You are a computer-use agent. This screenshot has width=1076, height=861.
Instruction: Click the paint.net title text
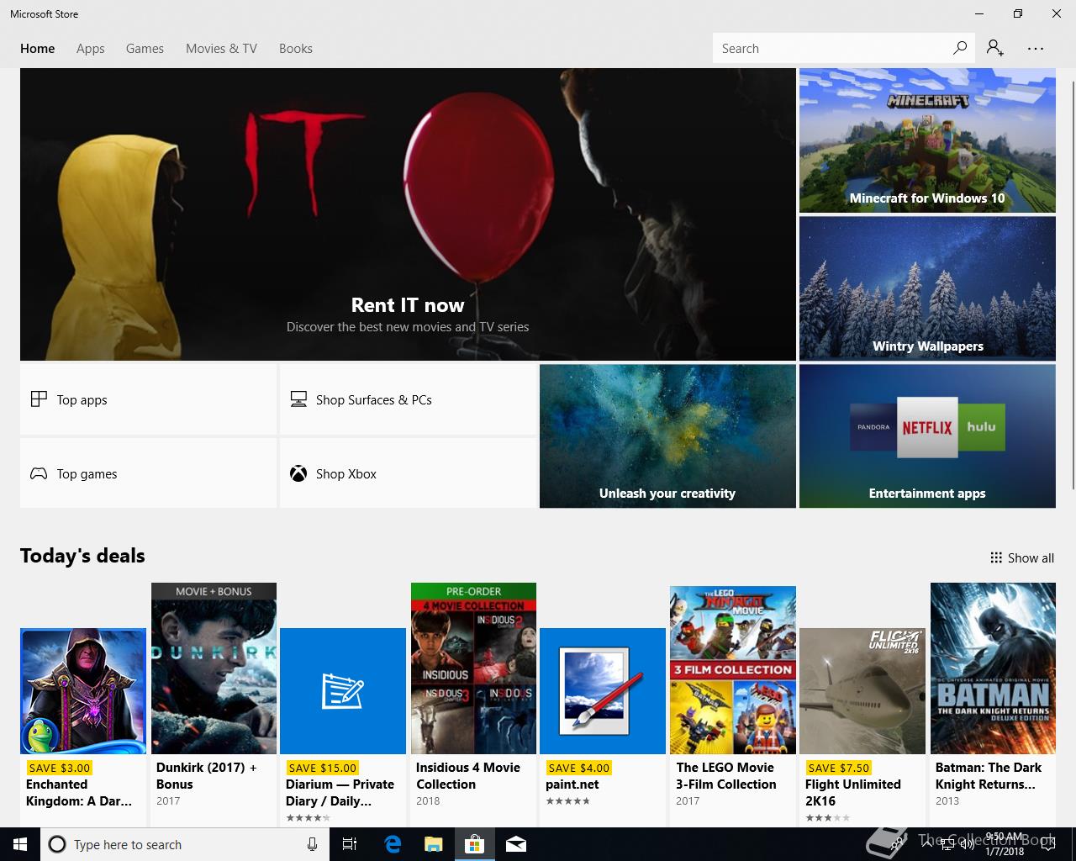tap(572, 784)
